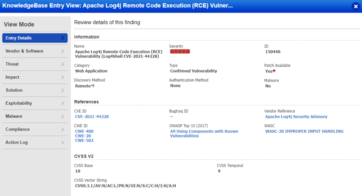The height and width of the screenshot is (196, 362).
Task: Select the Entry Details tab
Action: click(x=35, y=38)
